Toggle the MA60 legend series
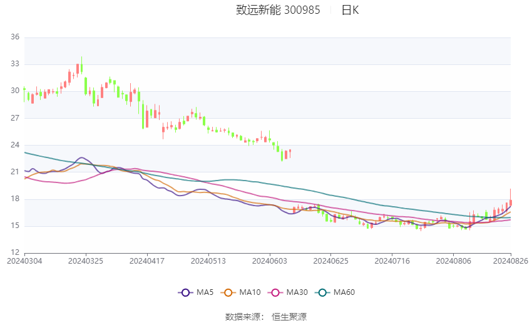Screen dimensions: 532x323 click(335, 292)
